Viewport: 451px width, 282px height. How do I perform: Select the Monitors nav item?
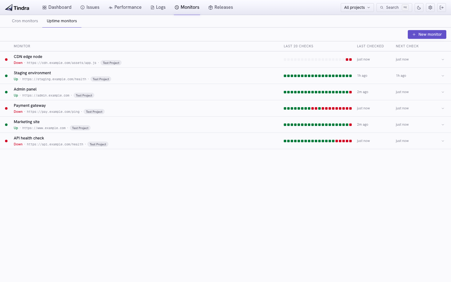pyautogui.click(x=187, y=7)
